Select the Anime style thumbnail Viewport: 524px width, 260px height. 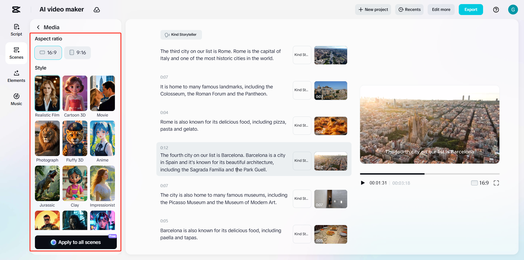tap(102, 139)
